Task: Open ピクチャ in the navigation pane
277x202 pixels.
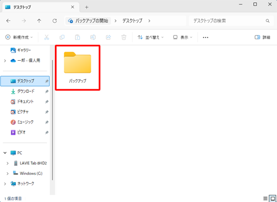Action: point(19,112)
